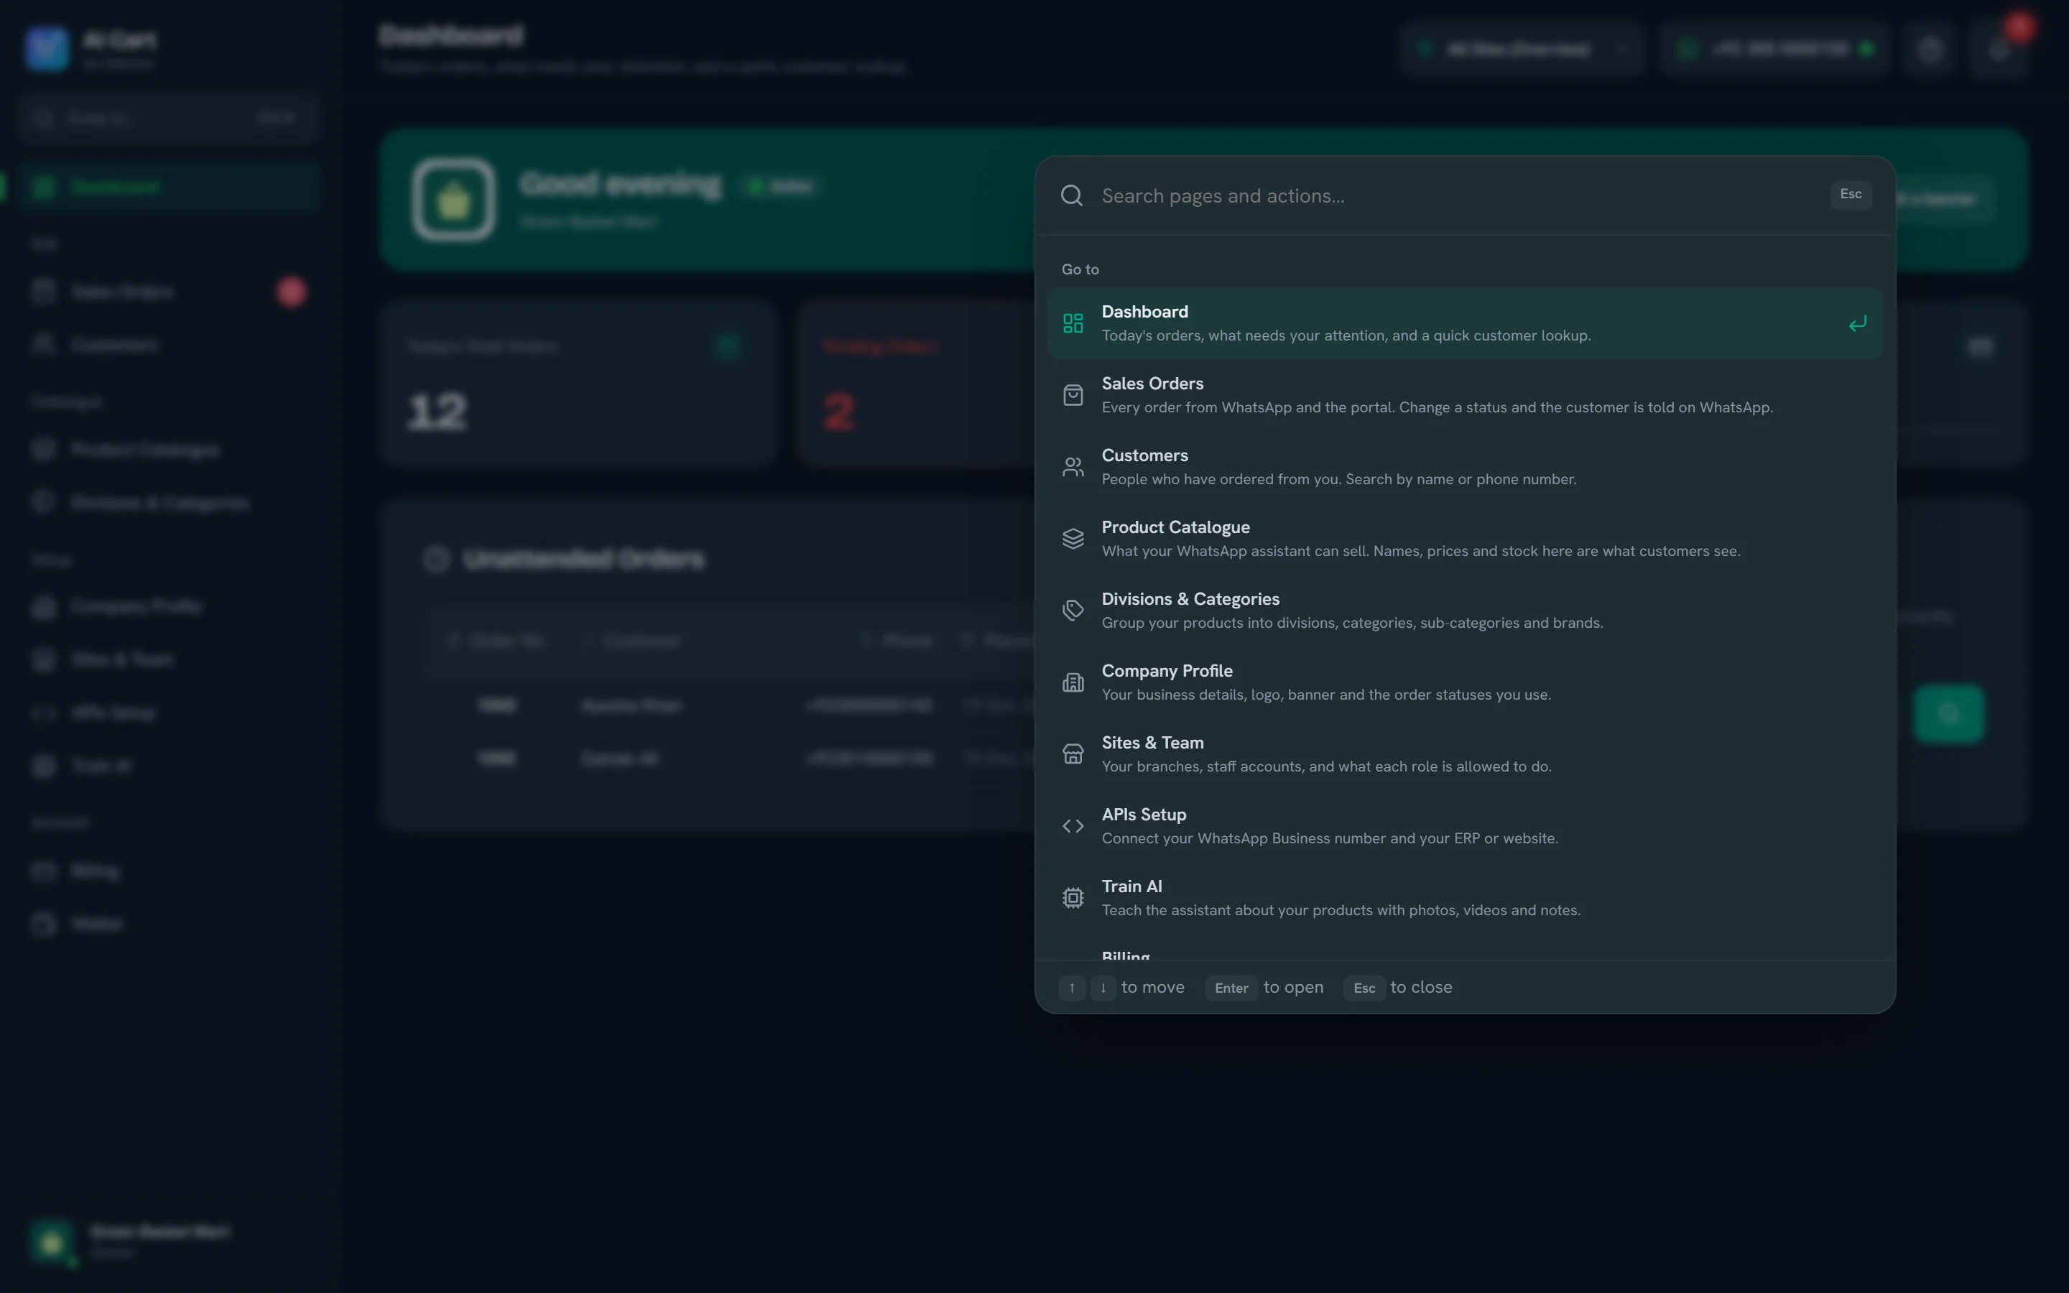Select APIs Setup from palette

[x=1465, y=826]
